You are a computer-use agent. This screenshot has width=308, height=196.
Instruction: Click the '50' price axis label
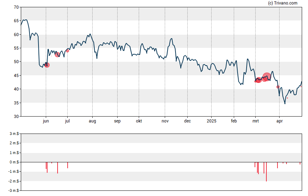click(16, 62)
